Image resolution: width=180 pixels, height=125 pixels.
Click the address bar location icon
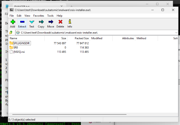click(18, 33)
